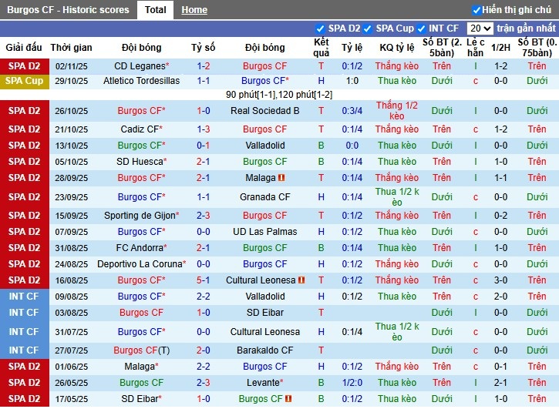This screenshot has width=559, height=409.
Task: Click the SPA Cup league label
Action: click(24, 81)
